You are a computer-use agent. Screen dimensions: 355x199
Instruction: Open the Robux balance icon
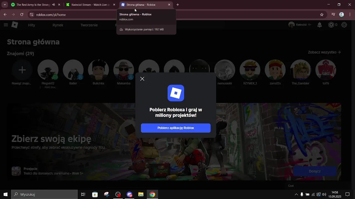click(331, 25)
